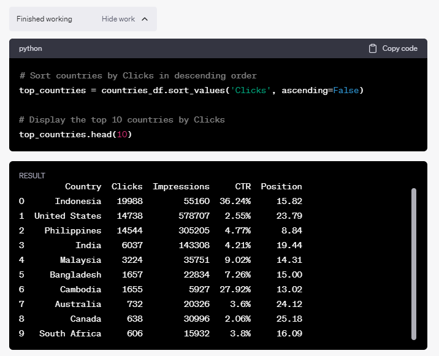Click the Finished working status label
Screen dimensions: 439x356
(x=44, y=19)
